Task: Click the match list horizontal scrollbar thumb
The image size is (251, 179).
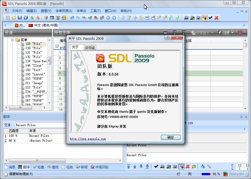Action: coord(38,160)
